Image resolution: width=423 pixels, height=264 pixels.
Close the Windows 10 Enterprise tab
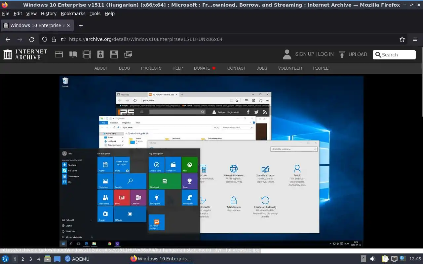[68, 25]
